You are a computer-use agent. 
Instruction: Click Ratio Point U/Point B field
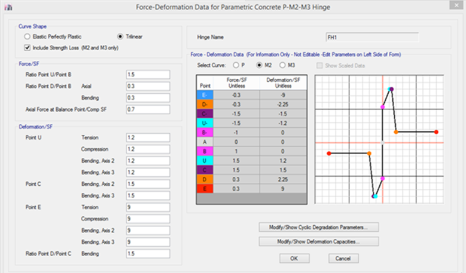pos(148,75)
